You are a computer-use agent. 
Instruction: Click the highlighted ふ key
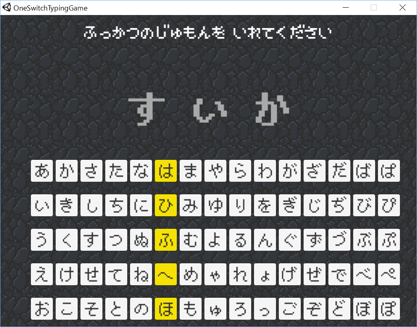(x=166, y=240)
